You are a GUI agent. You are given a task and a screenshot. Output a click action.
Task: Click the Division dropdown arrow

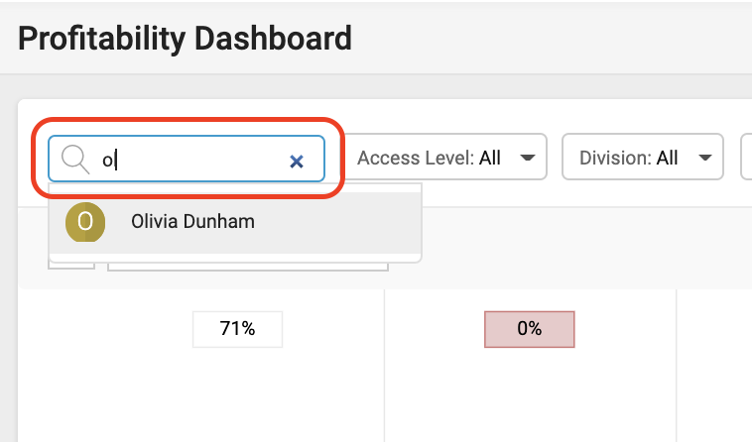tap(705, 158)
